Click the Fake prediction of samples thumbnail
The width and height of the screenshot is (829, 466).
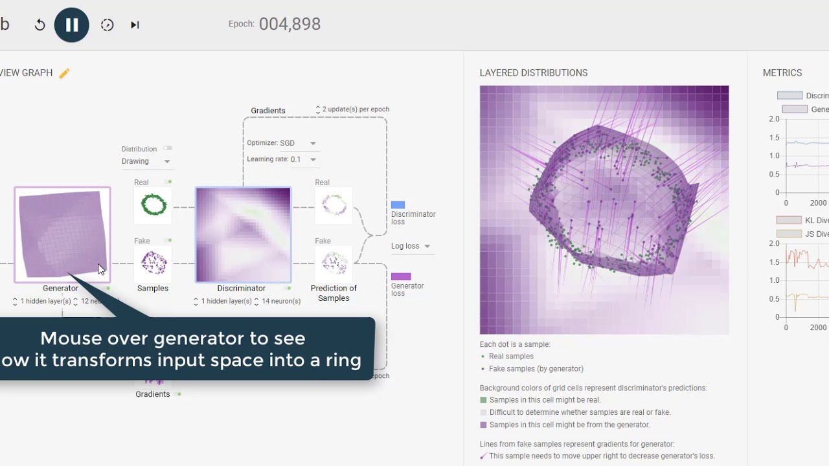click(334, 263)
